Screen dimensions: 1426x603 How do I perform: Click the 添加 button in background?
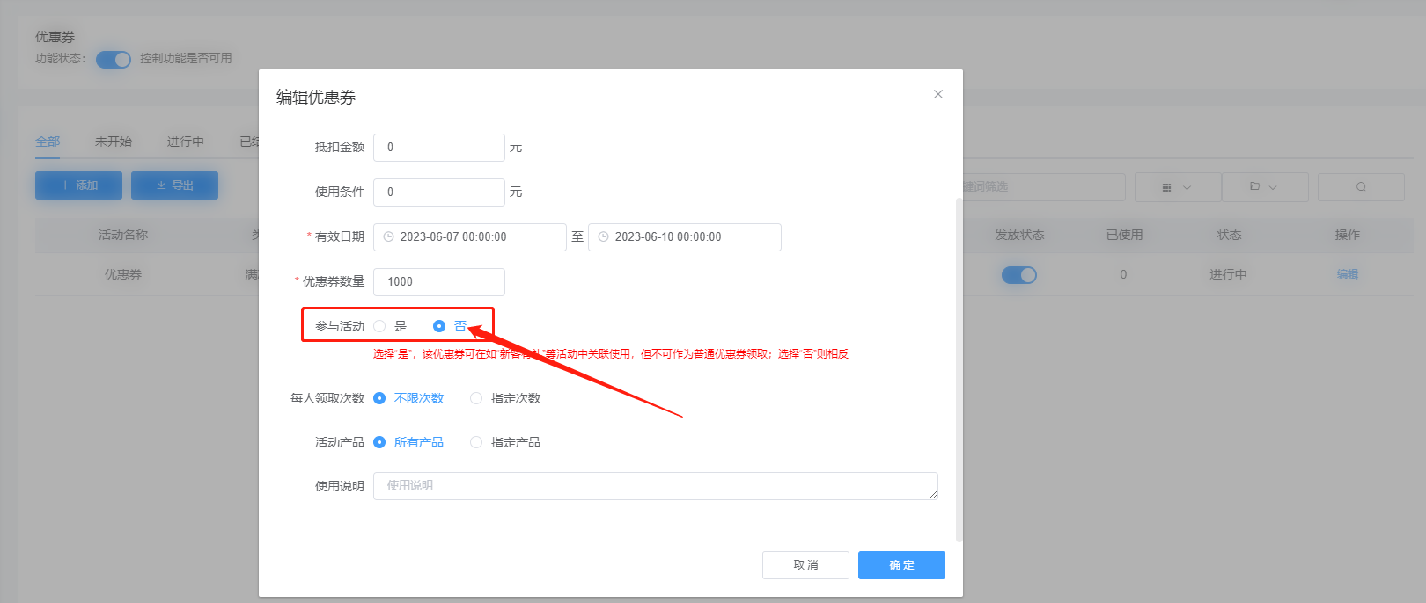tap(78, 185)
